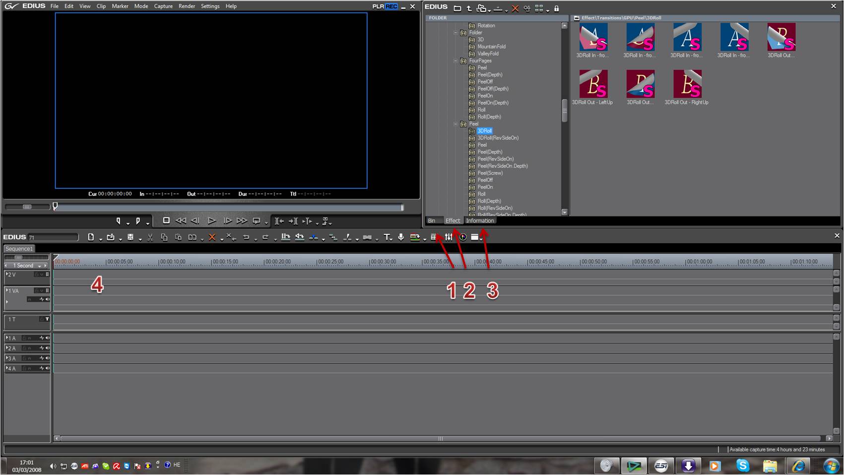
Task: Toggle mute on the 1 A track
Action: 48,338
